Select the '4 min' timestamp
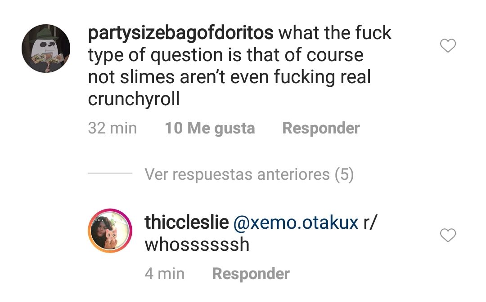Viewport: 486px width, 302px height. (x=165, y=273)
